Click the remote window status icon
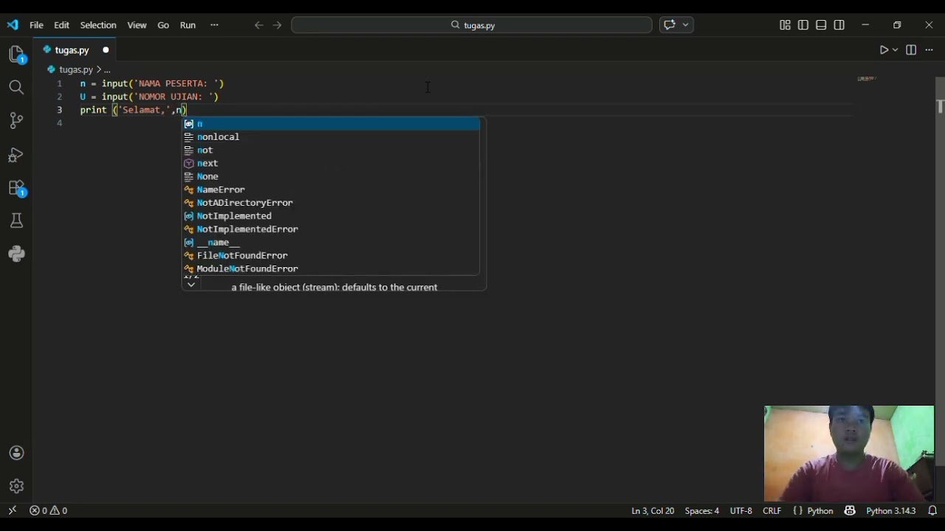 [12, 510]
